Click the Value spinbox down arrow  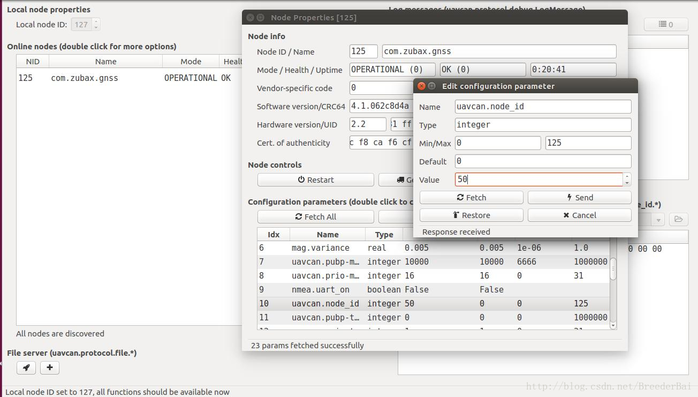click(x=627, y=183)
